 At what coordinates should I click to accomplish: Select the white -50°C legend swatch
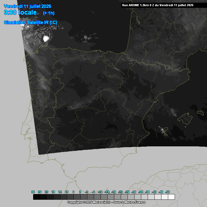(x=171, y=197)
